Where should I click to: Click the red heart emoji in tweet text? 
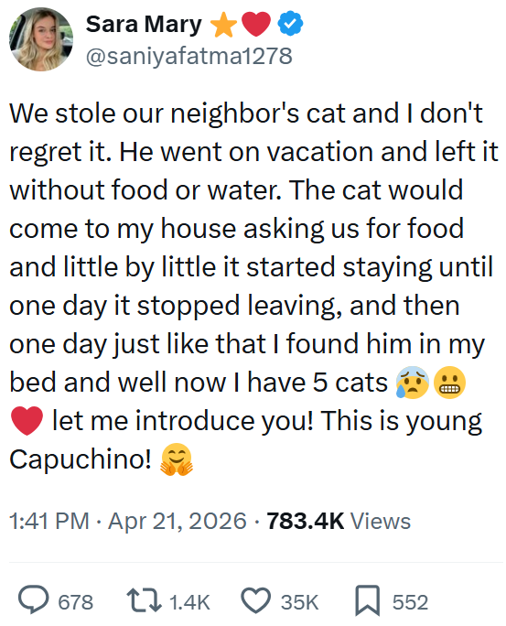(27, 421)
